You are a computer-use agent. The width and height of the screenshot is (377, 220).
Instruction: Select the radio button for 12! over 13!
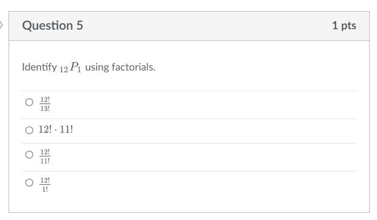point(29,102)
